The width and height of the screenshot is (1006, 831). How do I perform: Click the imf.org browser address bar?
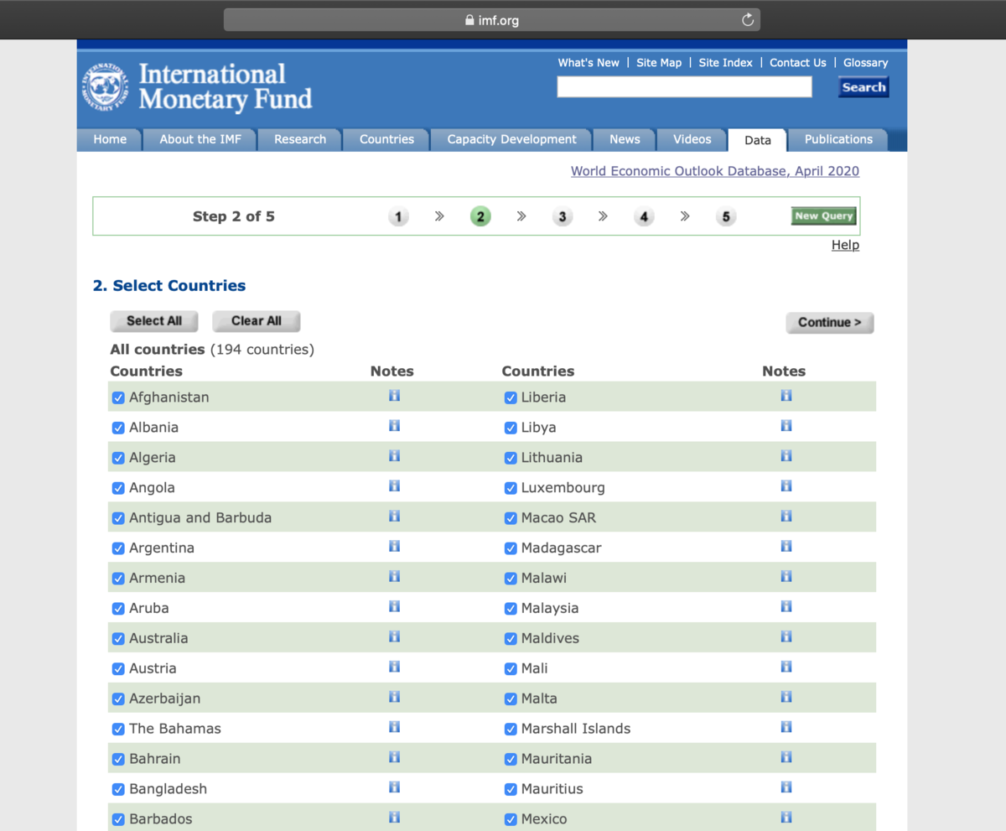click(492, 20)
